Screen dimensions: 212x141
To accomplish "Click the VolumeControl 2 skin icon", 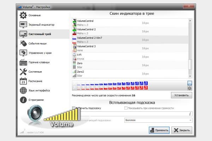I will point(74,31).
